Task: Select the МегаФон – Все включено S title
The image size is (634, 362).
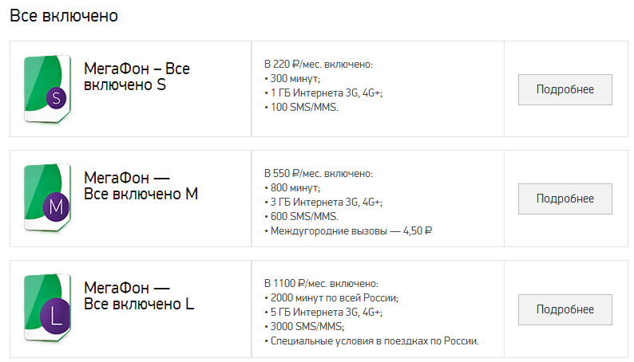Action: 137,77
